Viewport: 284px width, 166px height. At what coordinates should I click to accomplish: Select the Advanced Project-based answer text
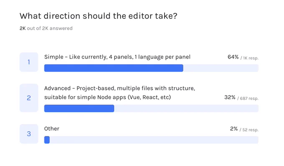point(119,93)
